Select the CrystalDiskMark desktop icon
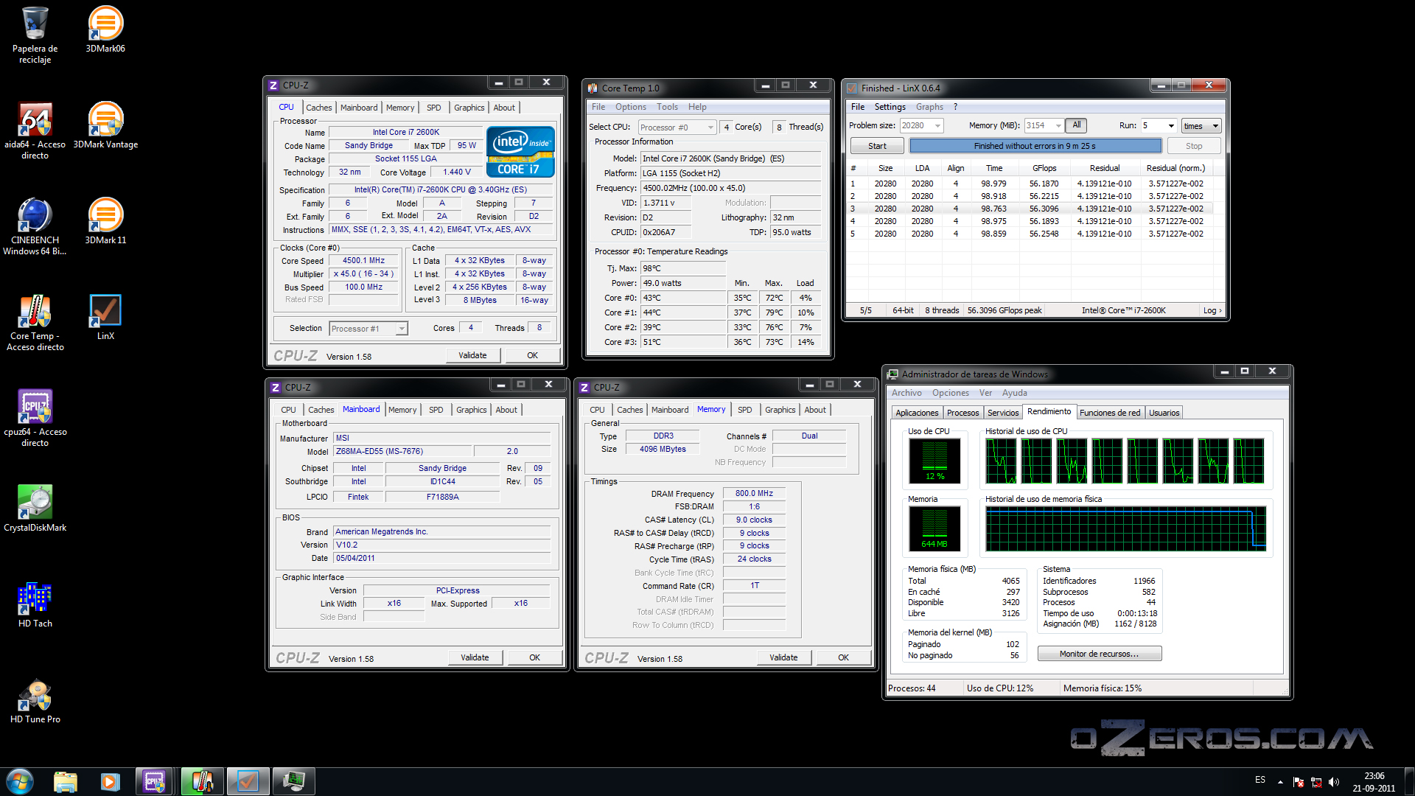The width and height of the screenshot is (1415, 796). [x=35, y=509]
